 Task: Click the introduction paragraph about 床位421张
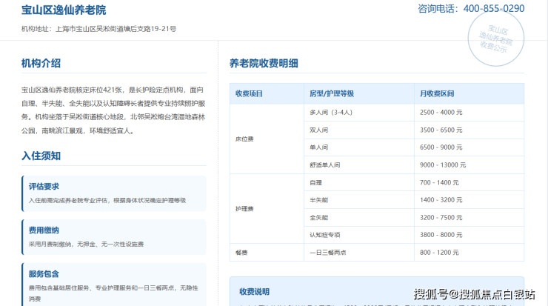click(x=113, y=110)
